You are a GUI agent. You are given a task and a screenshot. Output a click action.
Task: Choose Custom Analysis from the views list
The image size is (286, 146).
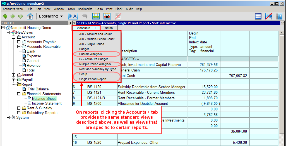(x=90, y=54)
